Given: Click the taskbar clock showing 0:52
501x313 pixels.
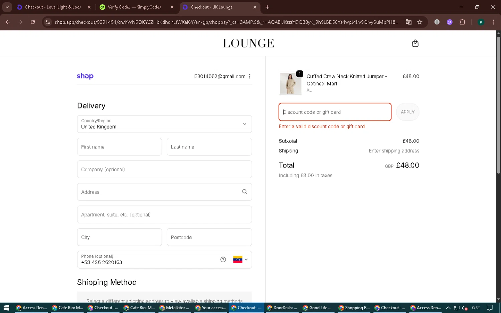Looking at the screenshot, I should coord(476,308).
